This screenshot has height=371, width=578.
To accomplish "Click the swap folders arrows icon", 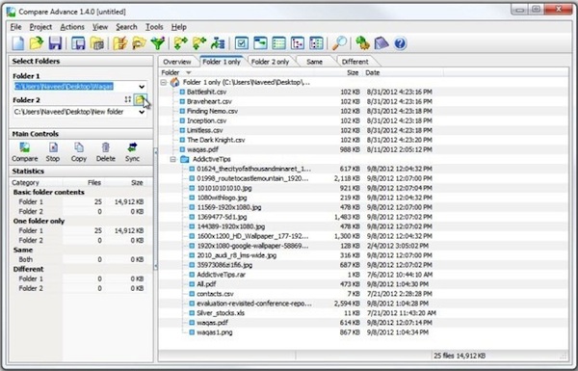I will point(128,99).
